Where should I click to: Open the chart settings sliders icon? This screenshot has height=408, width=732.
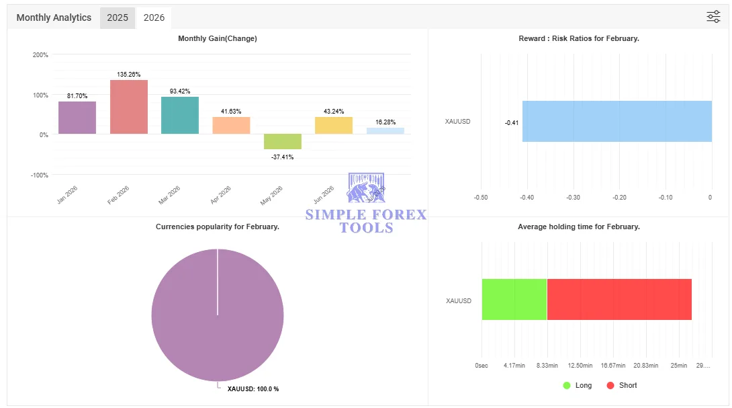[x=713, y=17]
